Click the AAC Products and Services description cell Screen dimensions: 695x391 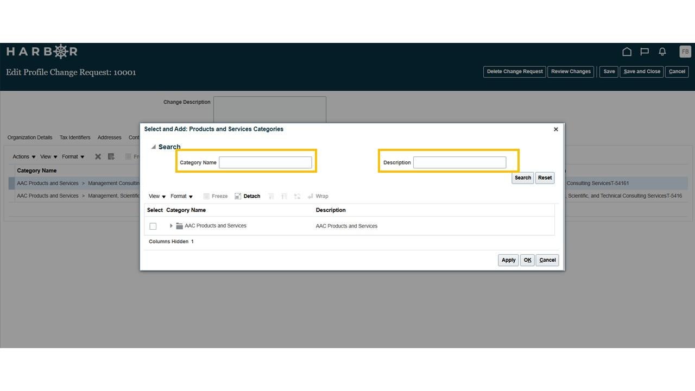click(x=346, y=226)
